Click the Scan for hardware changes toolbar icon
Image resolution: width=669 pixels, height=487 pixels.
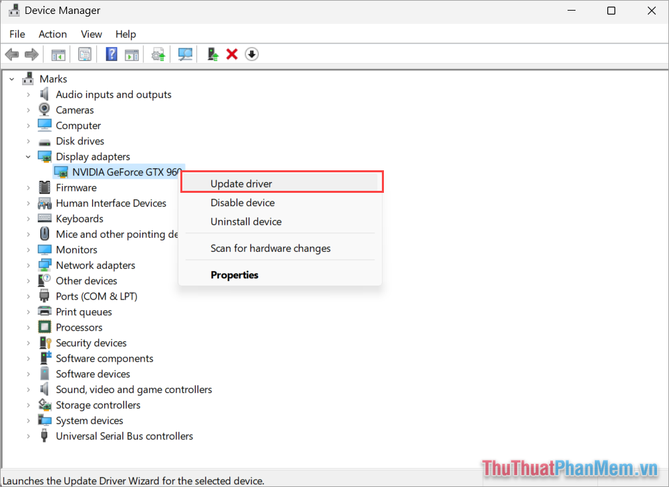point(184,54)
